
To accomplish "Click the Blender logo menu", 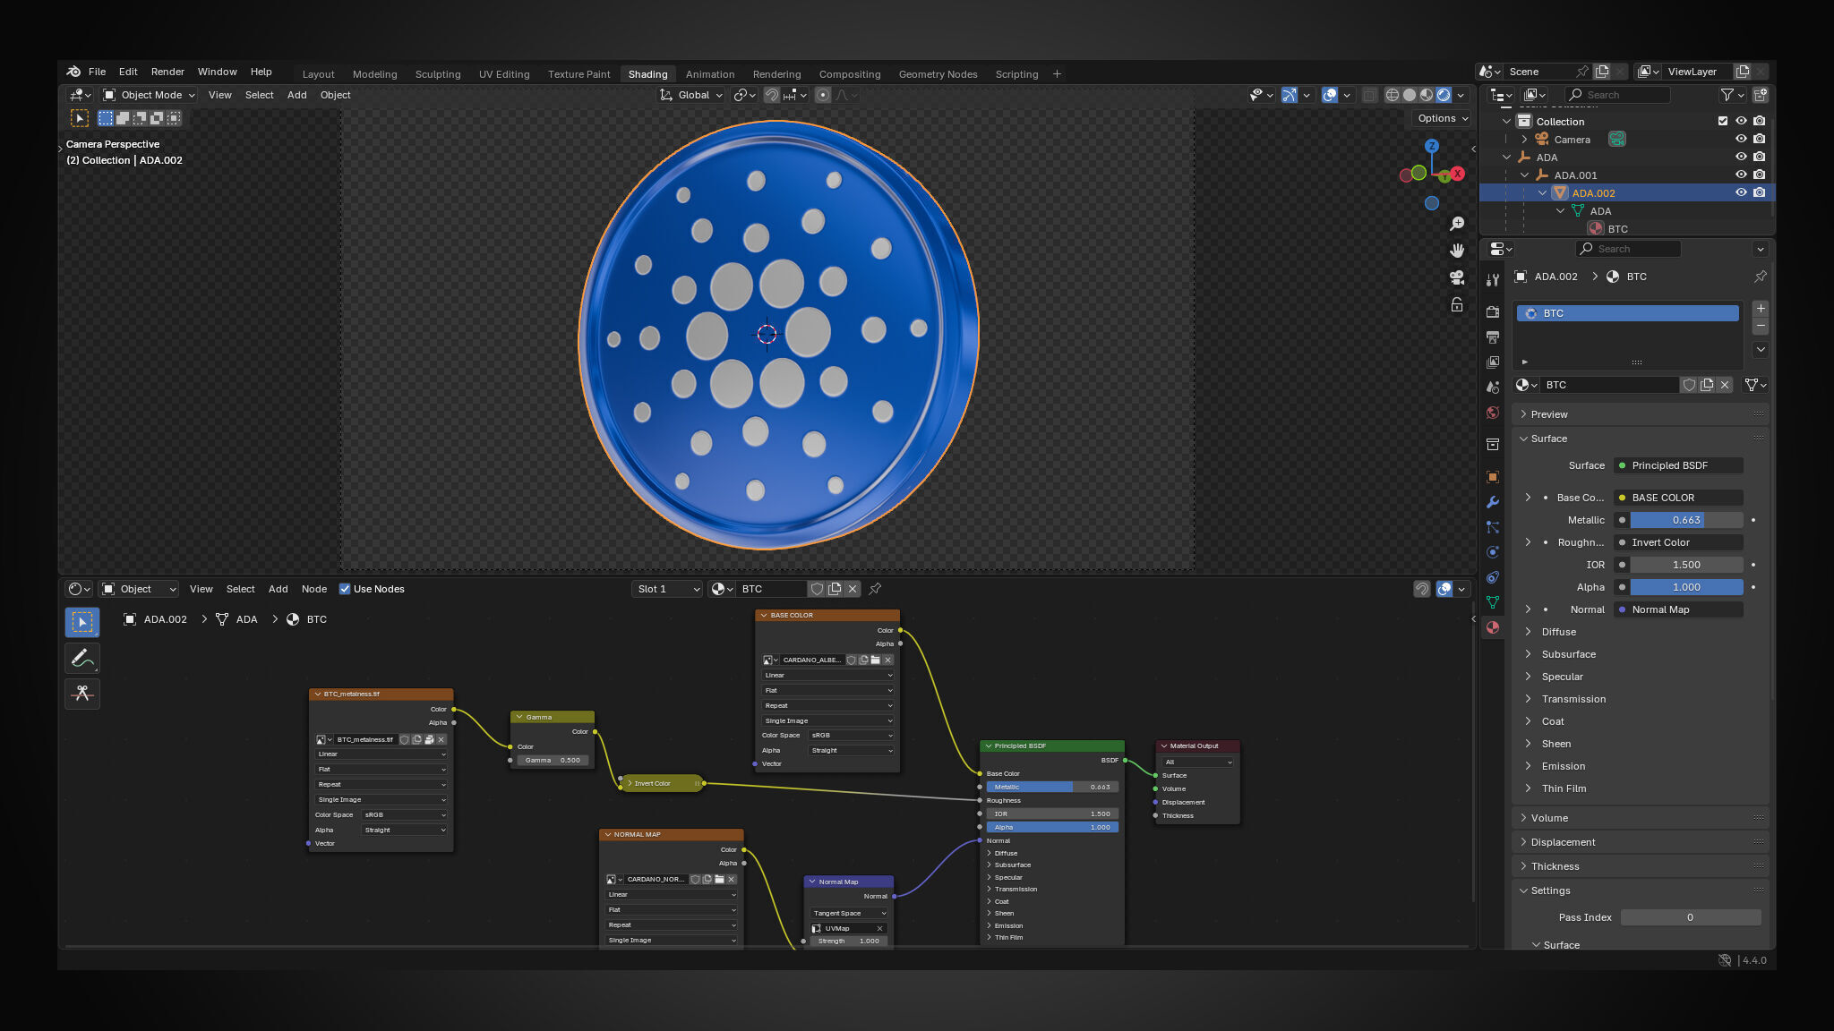I will pyautogui.click(x=73, y=72).
